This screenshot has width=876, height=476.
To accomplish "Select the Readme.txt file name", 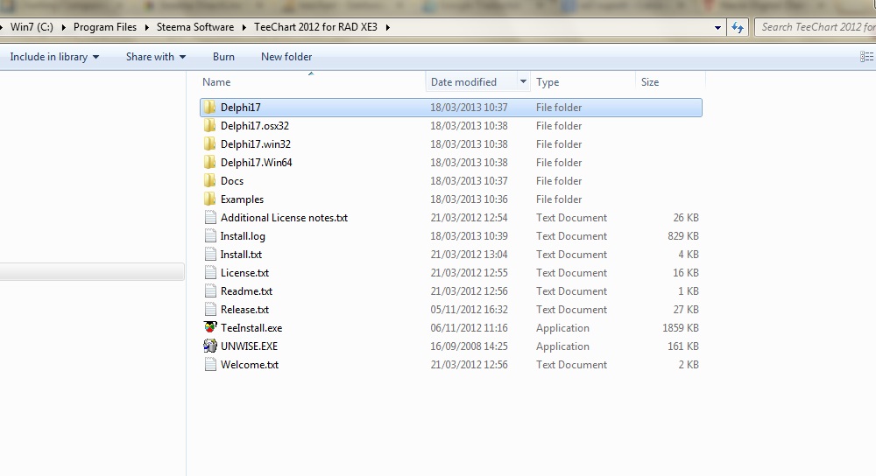I will pyautogui.click(x=246, y=291).
